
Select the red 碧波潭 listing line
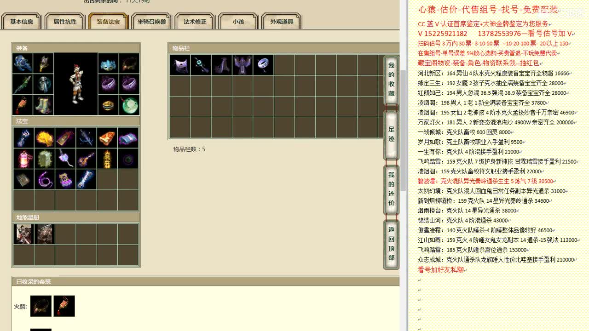coord(486,181)
